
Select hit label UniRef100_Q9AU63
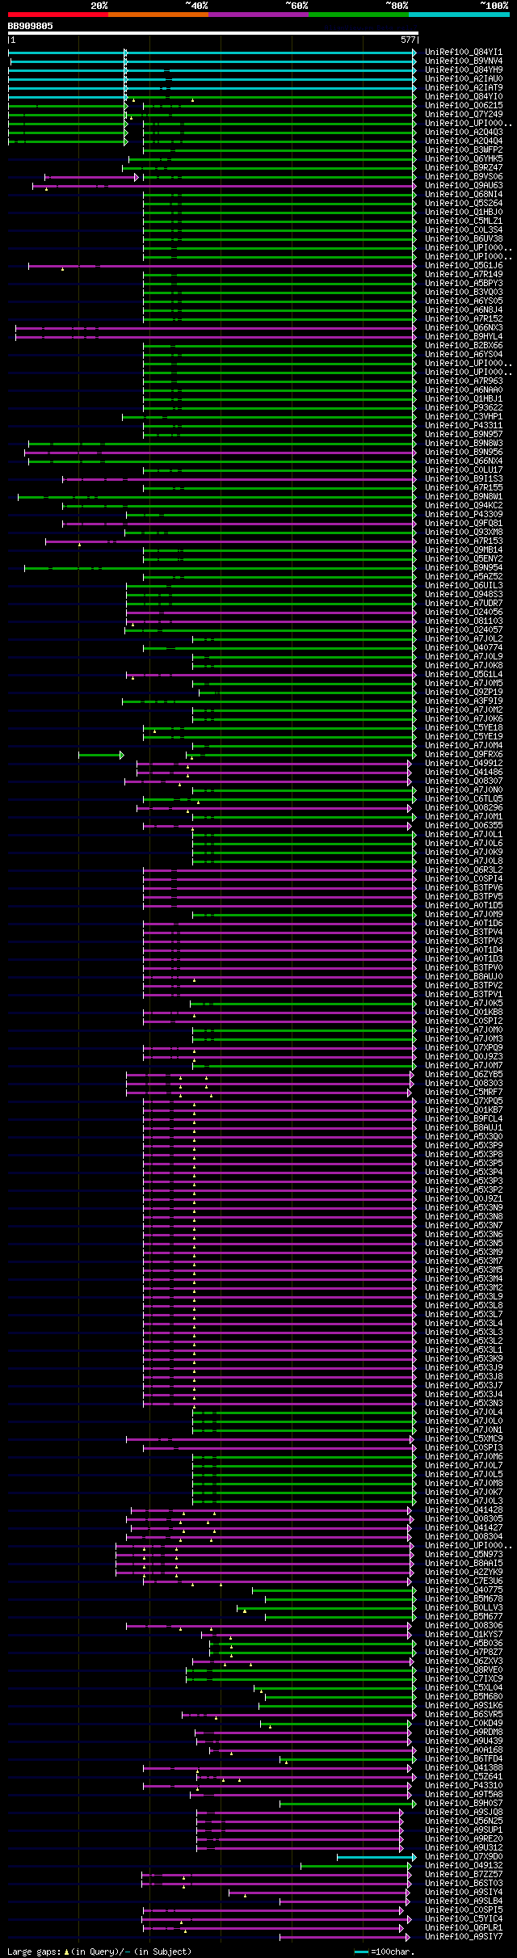tap(464, 185)
